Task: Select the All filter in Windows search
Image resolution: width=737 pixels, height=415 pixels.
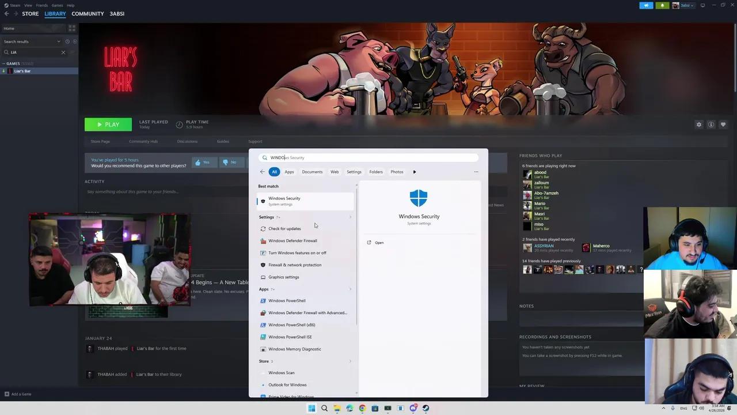Action: point(274,172)
